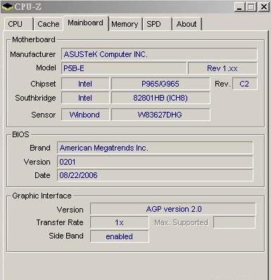Click the BIOS group title
The image size is (271, 280).
pyautogui.click(x=20, y=134)
